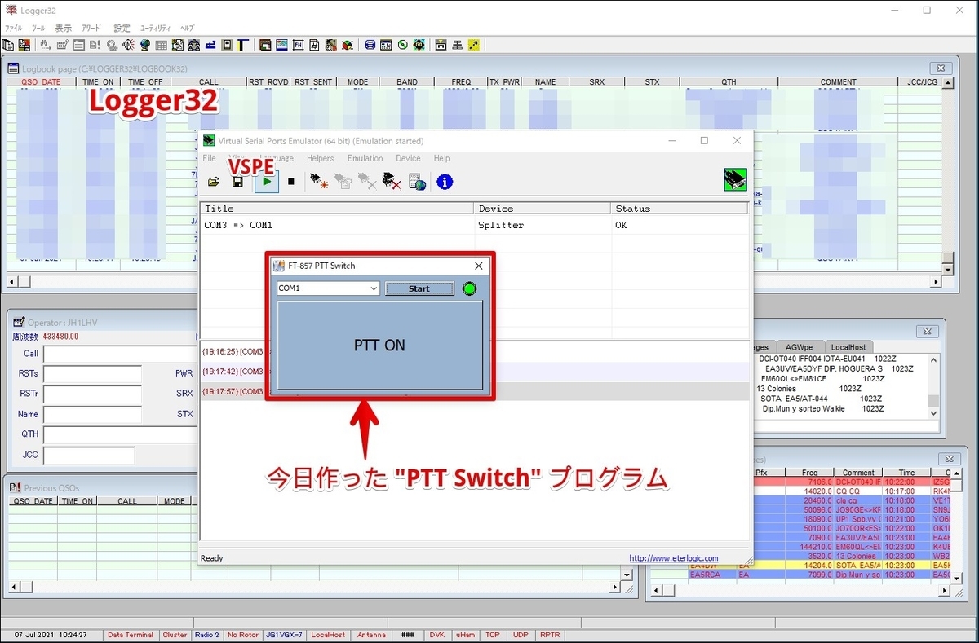
Task: Click the RSTr input field
Action: point(92,394)
